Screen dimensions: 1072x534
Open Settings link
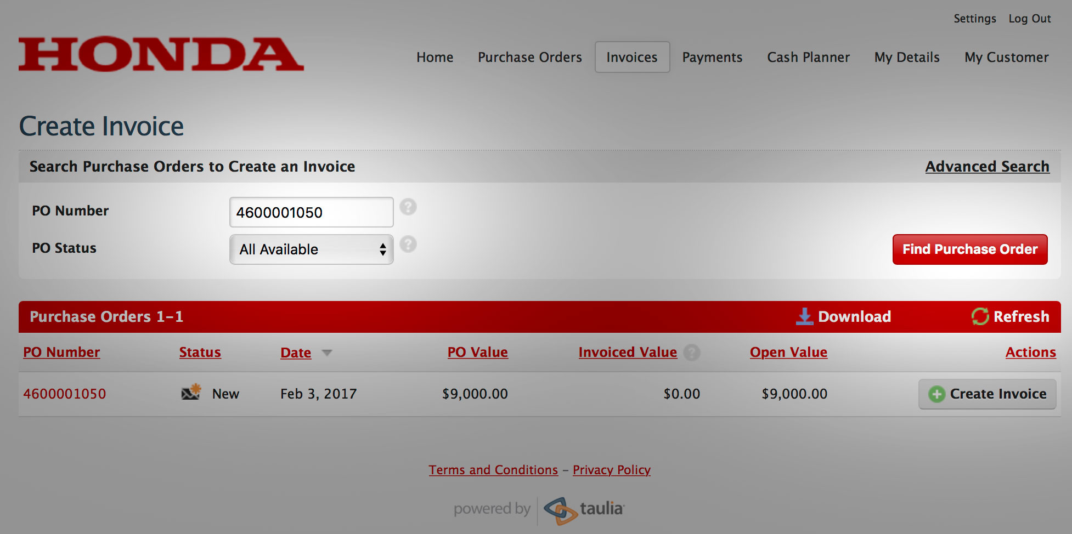click(x=974, y=19)
